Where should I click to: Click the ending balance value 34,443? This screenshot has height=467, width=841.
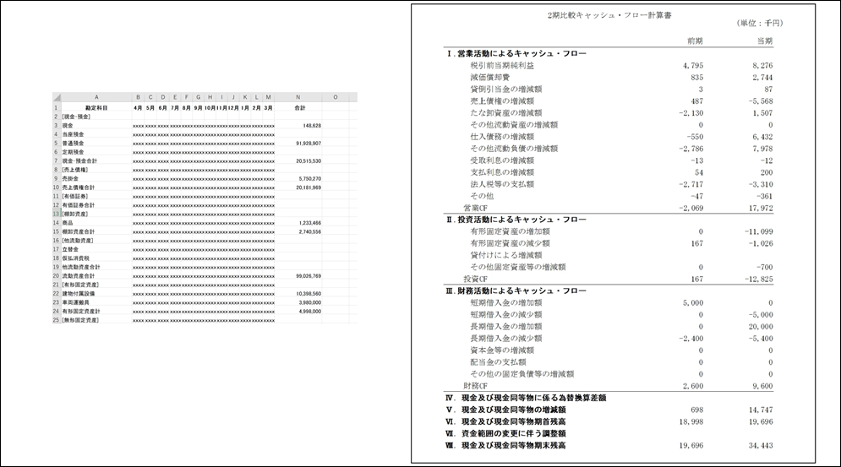pos(761,445)
